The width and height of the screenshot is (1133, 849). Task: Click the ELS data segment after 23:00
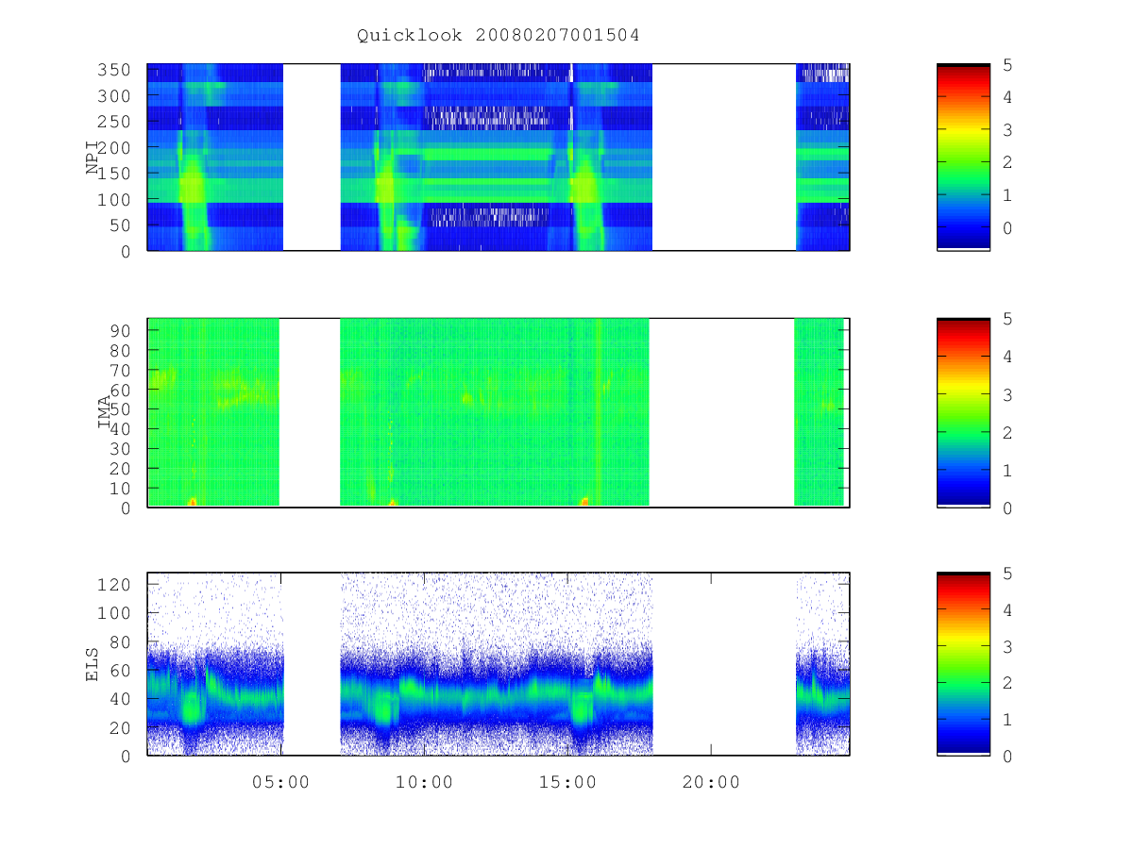coord(822,663)
